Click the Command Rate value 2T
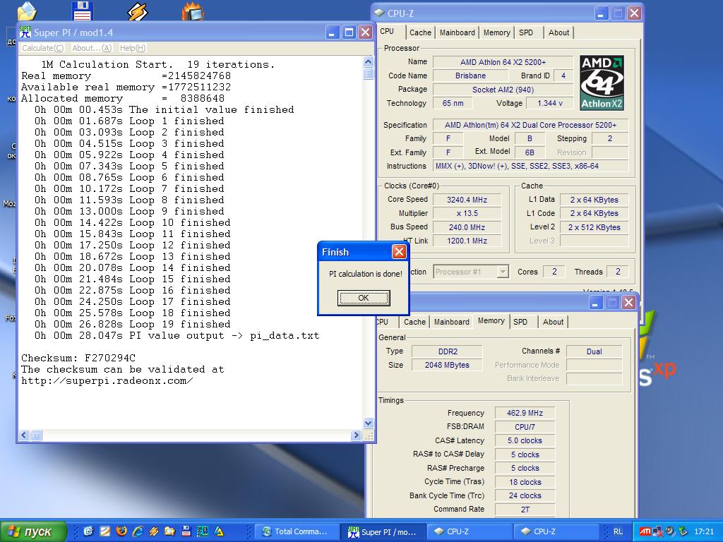The image size is (723, 542). [525, 510]
